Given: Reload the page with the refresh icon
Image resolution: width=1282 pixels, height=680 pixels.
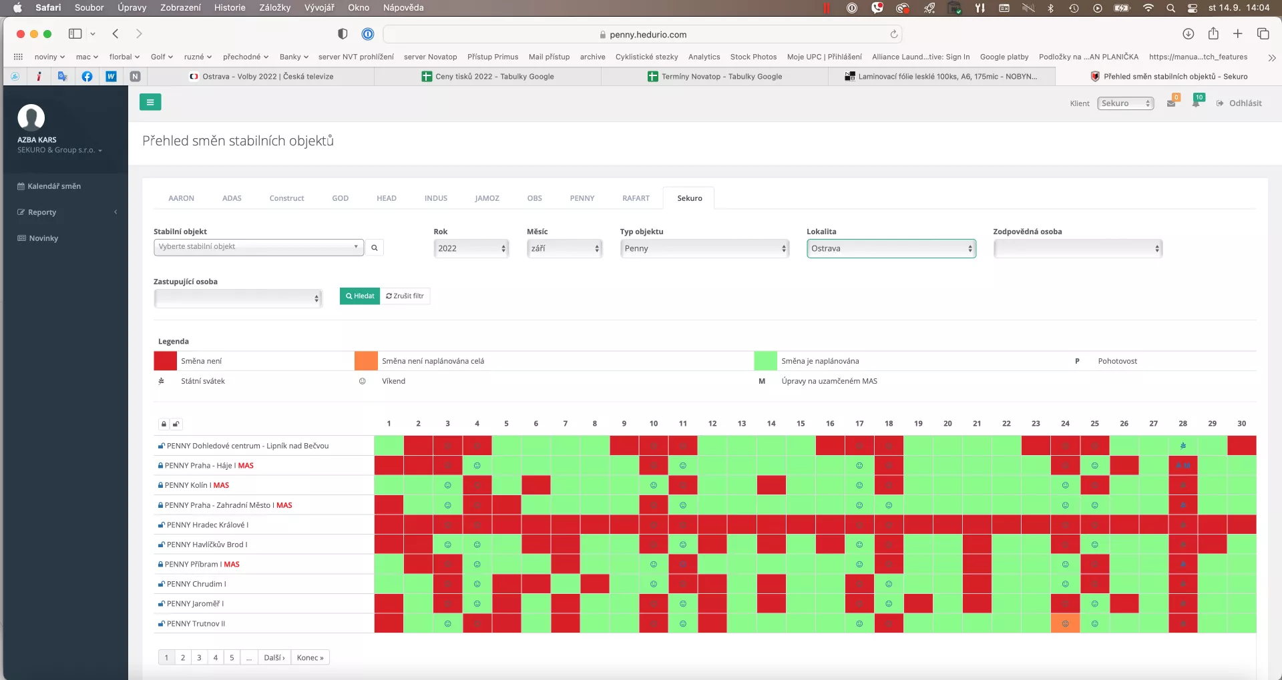Looking at the screenshot, I should pyautogui.click(x=894, y=34).
